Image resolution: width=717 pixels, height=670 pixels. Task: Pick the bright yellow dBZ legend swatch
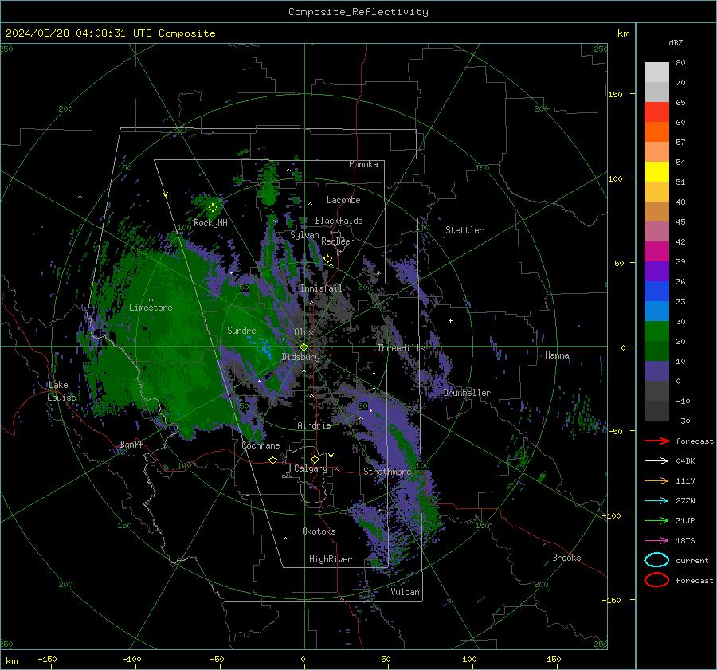[x=656, y=171]
